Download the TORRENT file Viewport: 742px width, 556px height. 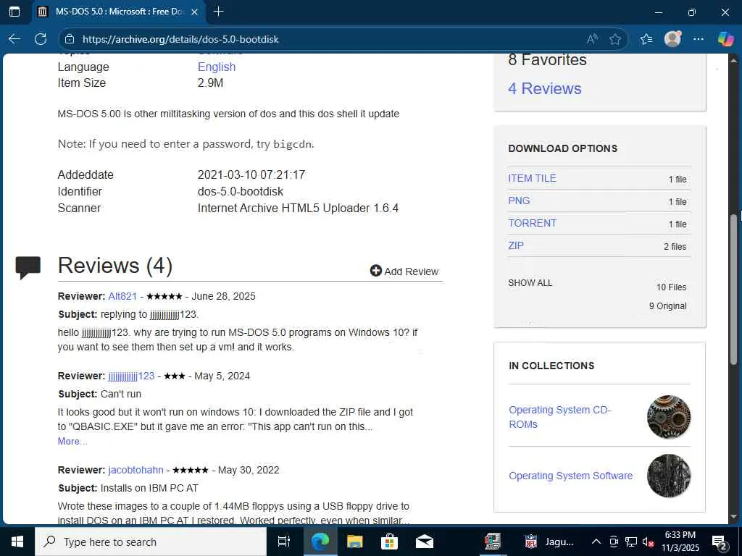(532, 223)
